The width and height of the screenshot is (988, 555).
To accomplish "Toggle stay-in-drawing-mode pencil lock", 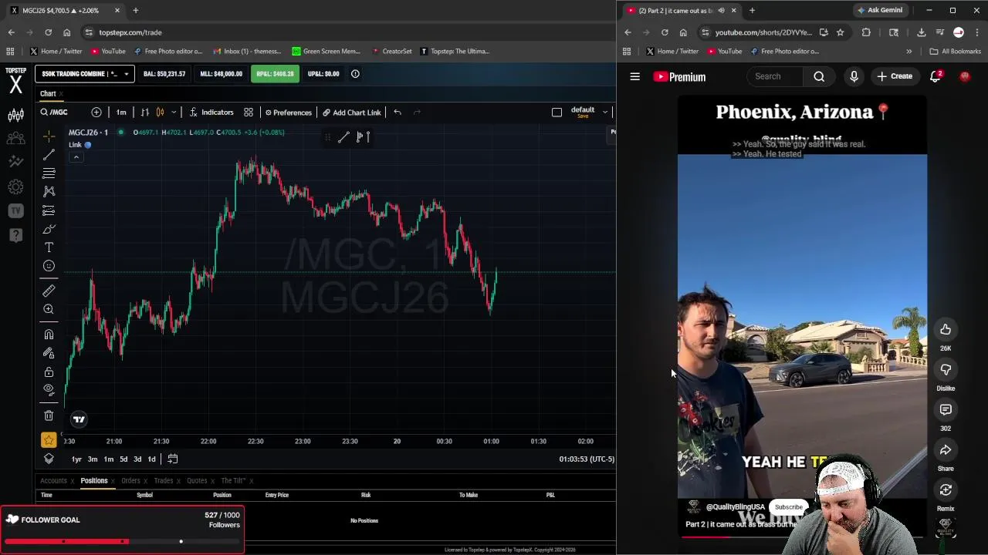I will (49, 353).
